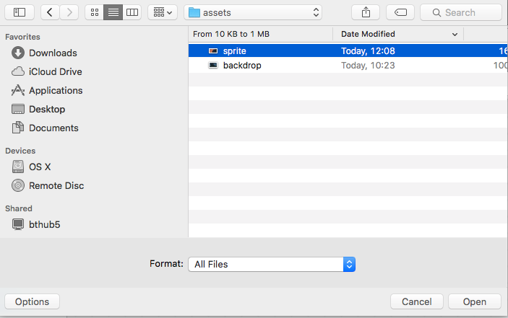Switch to column view
Screen dimensions: 508x318
[x=132, y=12]
